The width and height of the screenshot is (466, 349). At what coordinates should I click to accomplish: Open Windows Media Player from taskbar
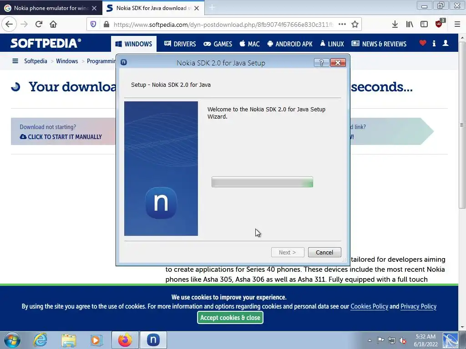pos(96,340)
